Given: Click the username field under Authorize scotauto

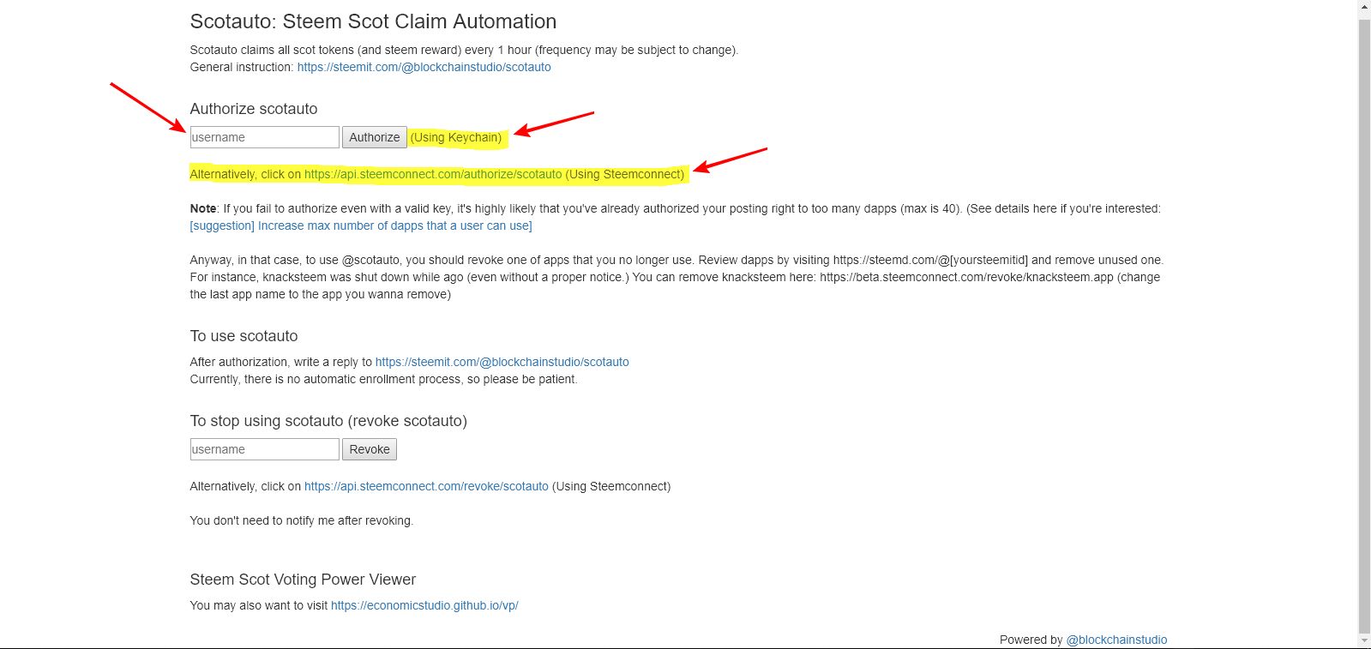Looking at the screenshot, I should click(264, 137).
